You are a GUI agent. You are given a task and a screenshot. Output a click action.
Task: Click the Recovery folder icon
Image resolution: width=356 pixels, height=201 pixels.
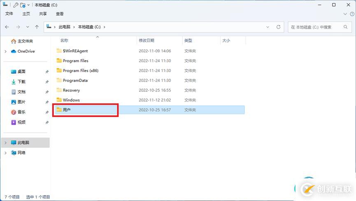pyautogui.click(x=59, y=90)
